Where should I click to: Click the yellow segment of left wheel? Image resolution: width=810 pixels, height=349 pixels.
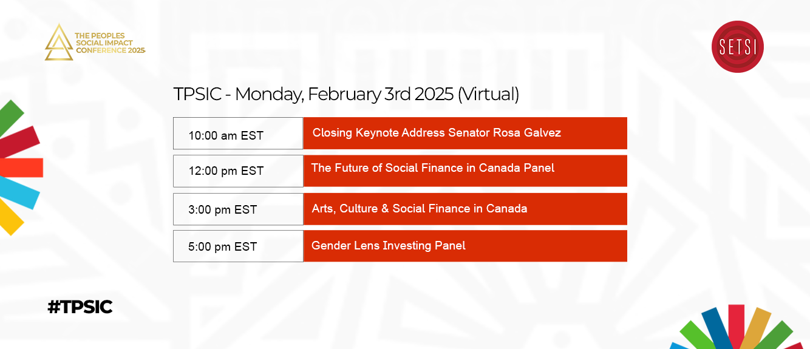[x=10, y=217]
